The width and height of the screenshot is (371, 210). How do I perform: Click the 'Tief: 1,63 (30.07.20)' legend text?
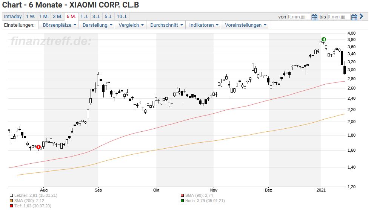(33, 206)
